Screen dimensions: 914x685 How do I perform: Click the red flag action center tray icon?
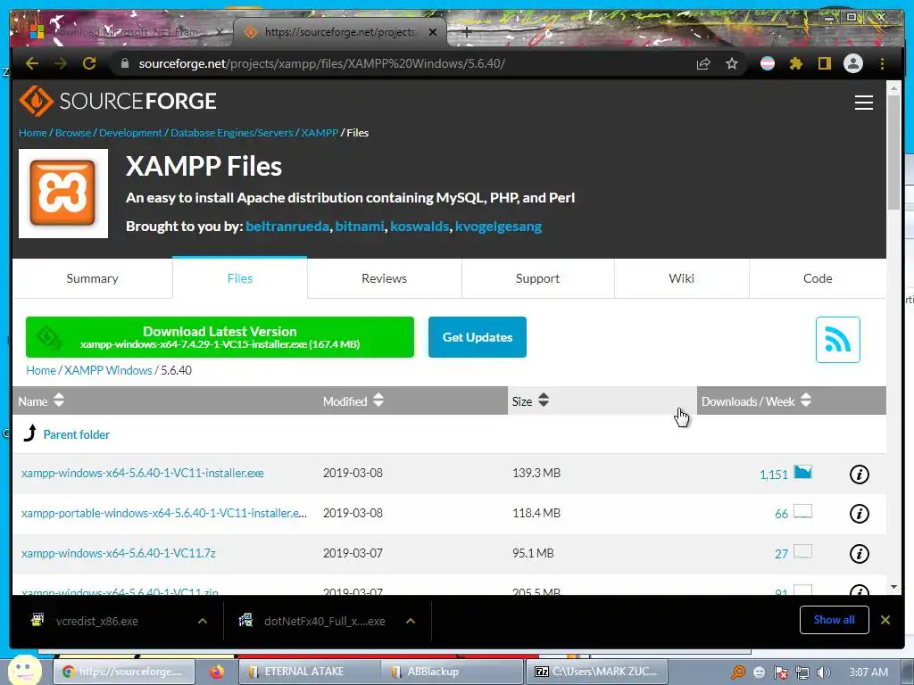point(780,673)
